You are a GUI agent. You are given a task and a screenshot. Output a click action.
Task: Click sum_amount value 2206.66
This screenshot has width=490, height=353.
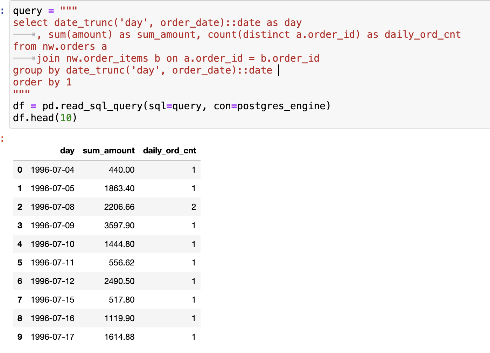pos(119,207)
